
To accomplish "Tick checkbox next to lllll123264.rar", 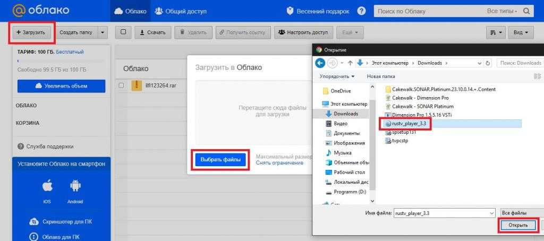I will (x=121, y=85).
